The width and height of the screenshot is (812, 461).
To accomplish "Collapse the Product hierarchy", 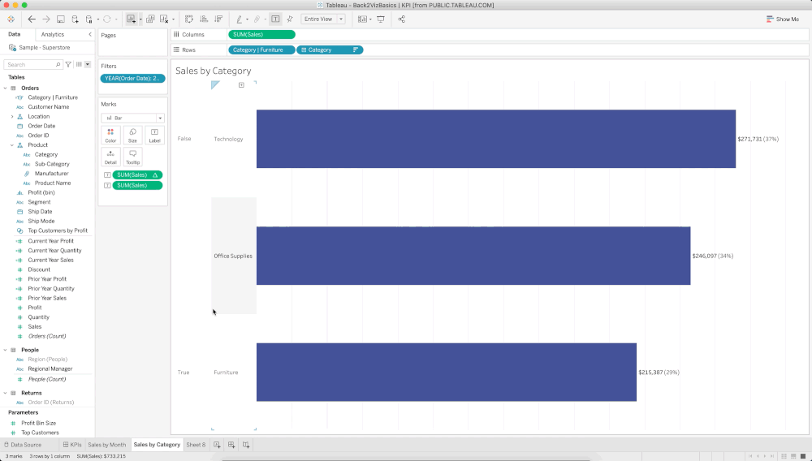I will click(12, 144).
